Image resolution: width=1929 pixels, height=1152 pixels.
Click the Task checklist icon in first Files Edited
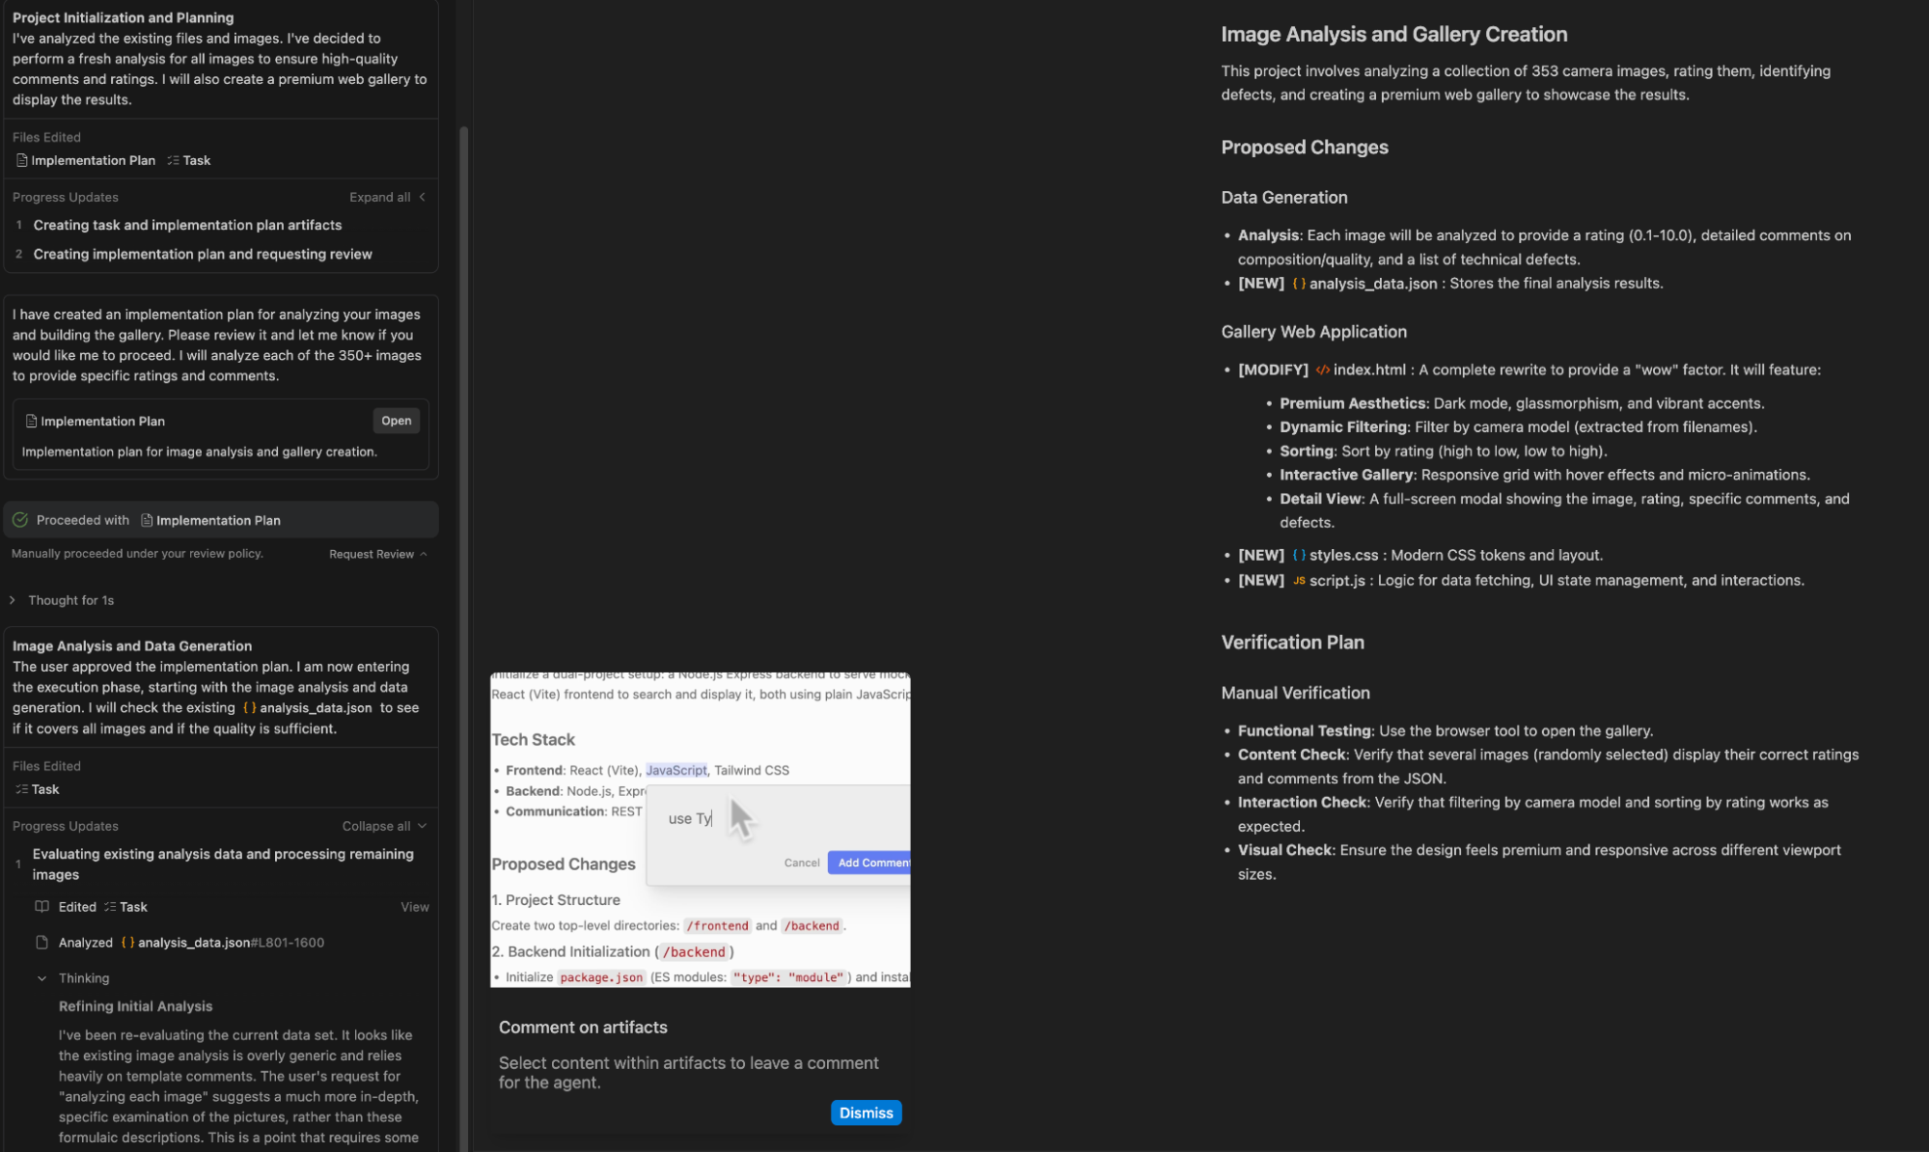click(x=173, y=160)
